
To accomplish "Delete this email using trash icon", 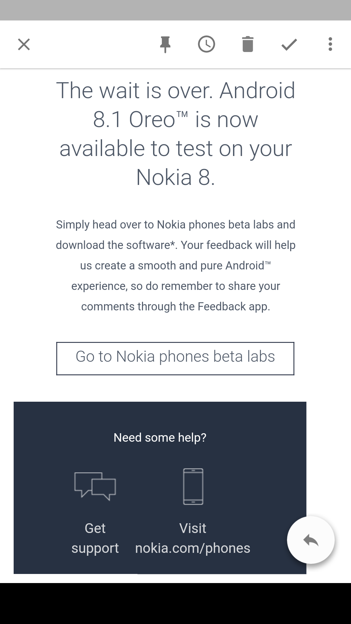I will click(248, 45).
